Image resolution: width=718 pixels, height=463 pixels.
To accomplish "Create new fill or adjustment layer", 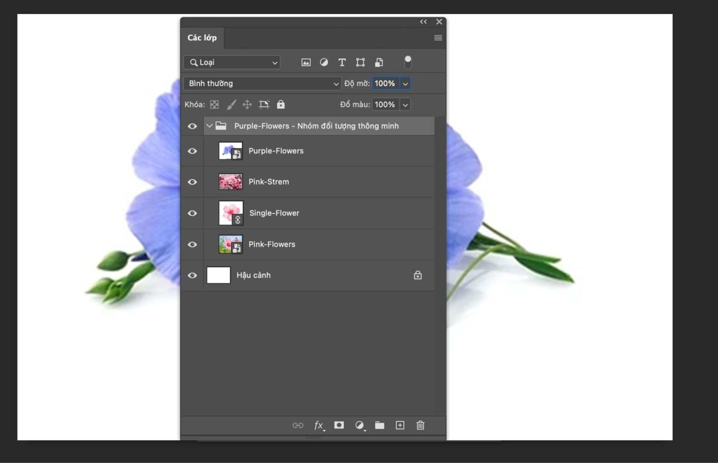I will click(359, 425).
